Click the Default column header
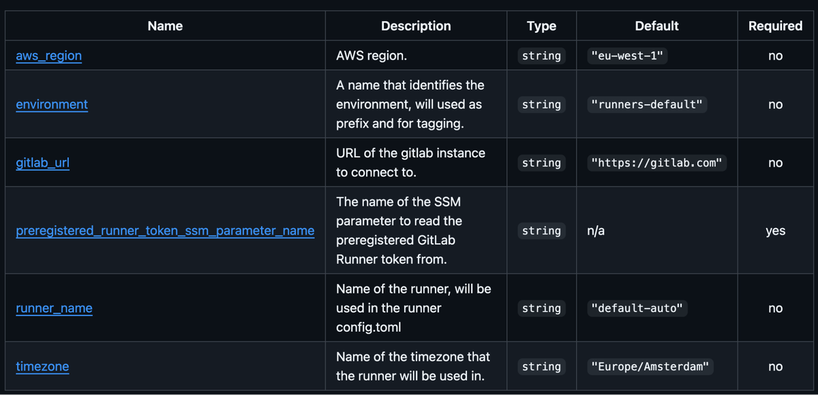 (656, 26)
